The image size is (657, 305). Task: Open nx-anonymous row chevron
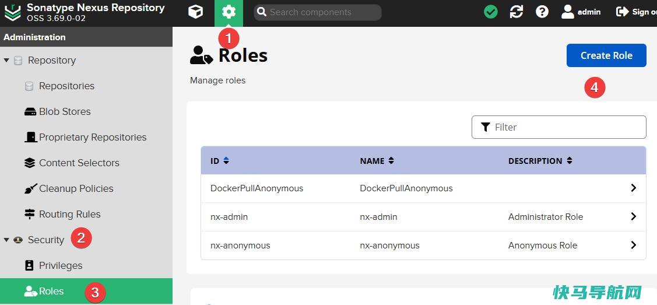coord(633,245)
